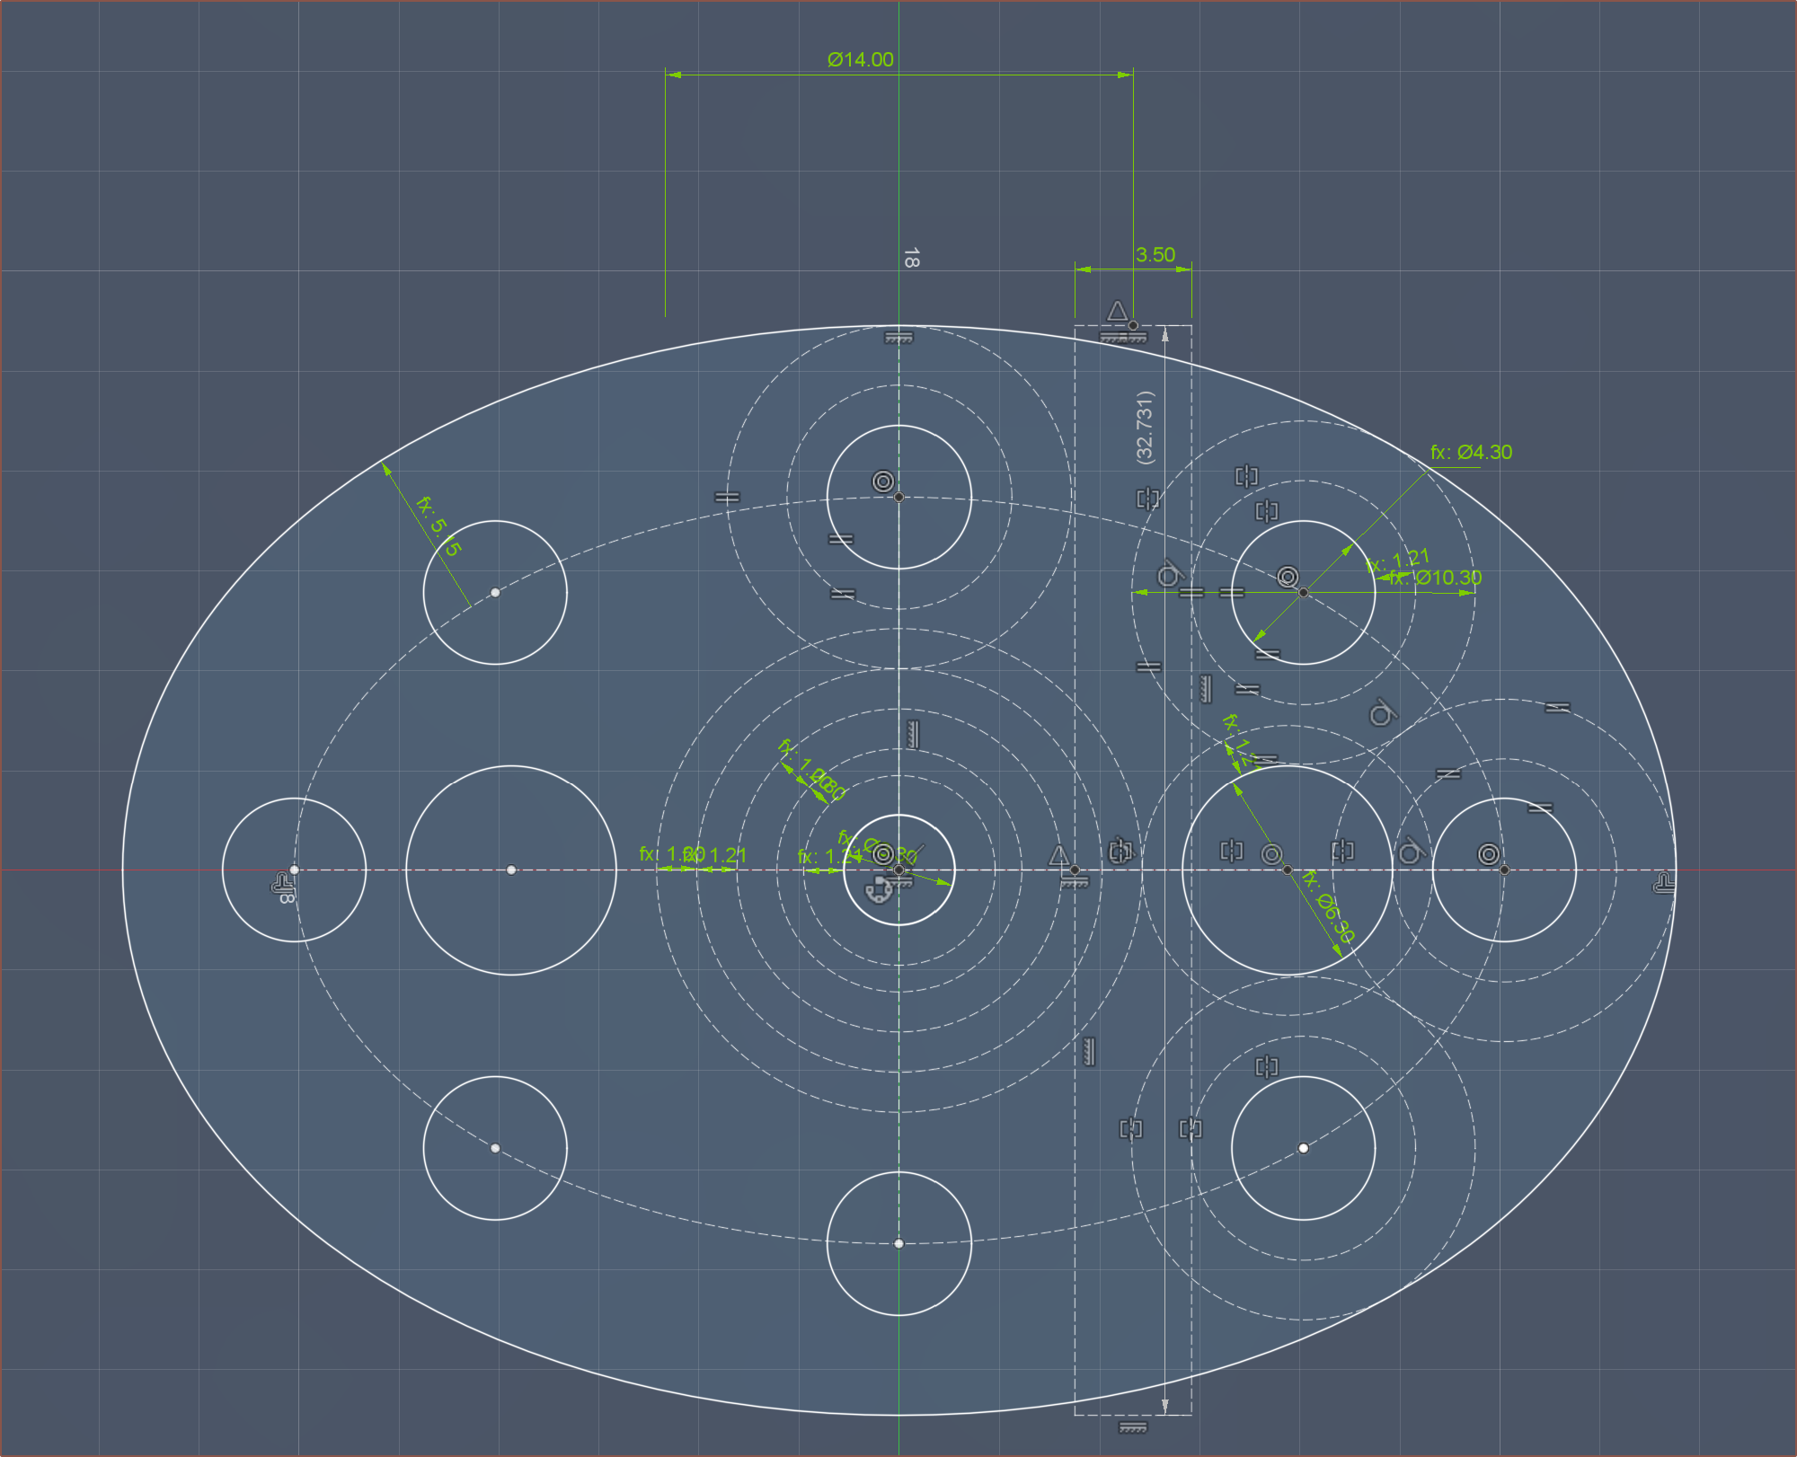Click the horizontal constraint glyph below the rectangle
The height and width of the screenshot is (1457, 1797).
click(1133, 1427)
